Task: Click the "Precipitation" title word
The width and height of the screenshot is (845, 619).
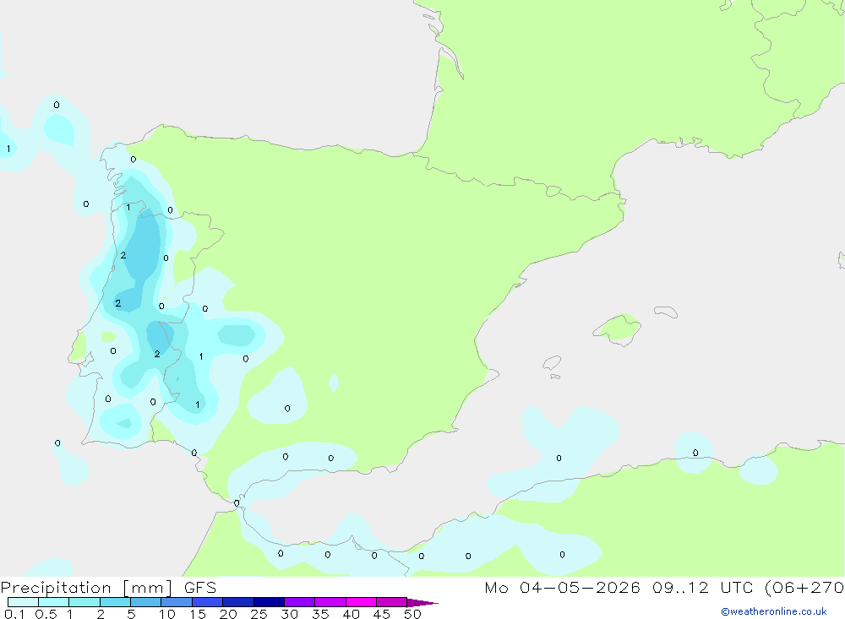Action: [56, 588]
